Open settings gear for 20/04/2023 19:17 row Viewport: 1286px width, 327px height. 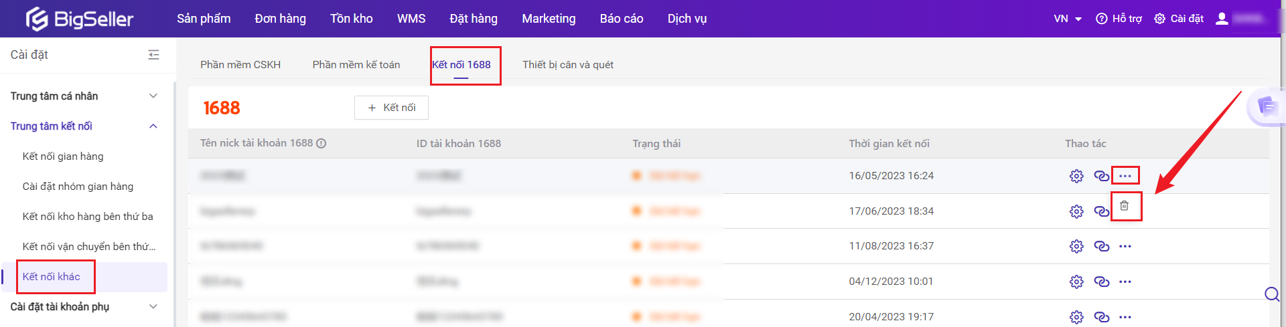click(1076, 317)
